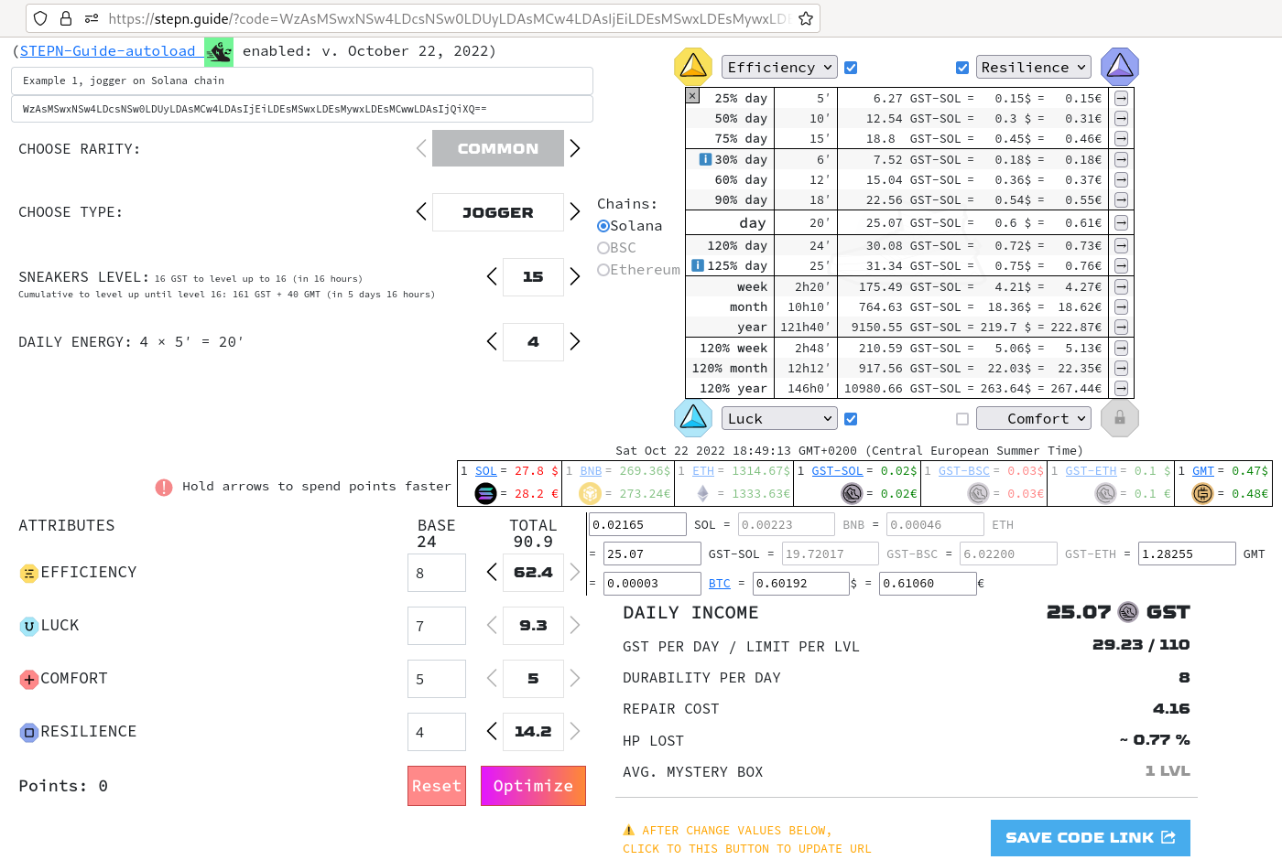
Task: Click the blue Luck triangle icon
Action: 693,418
